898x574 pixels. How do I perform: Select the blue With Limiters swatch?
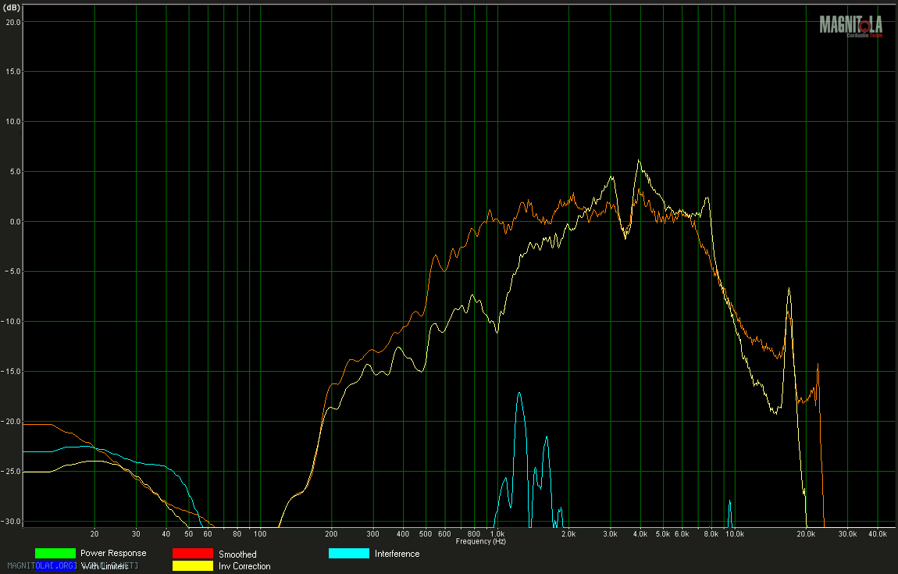[55, 566]
